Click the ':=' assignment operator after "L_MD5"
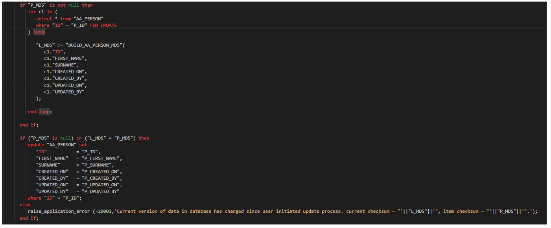This screenshot has width=551, height=228. click(60, 45)
